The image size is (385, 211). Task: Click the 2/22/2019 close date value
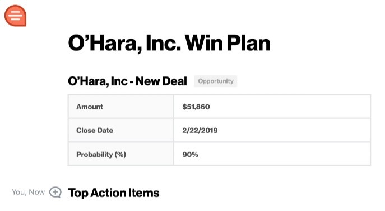(200, 130)
